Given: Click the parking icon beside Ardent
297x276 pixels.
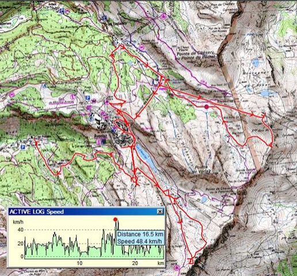Looking at the screenshot, I should (61, 11).
